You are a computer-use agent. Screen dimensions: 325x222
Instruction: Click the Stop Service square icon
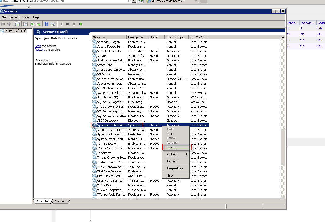68,24
